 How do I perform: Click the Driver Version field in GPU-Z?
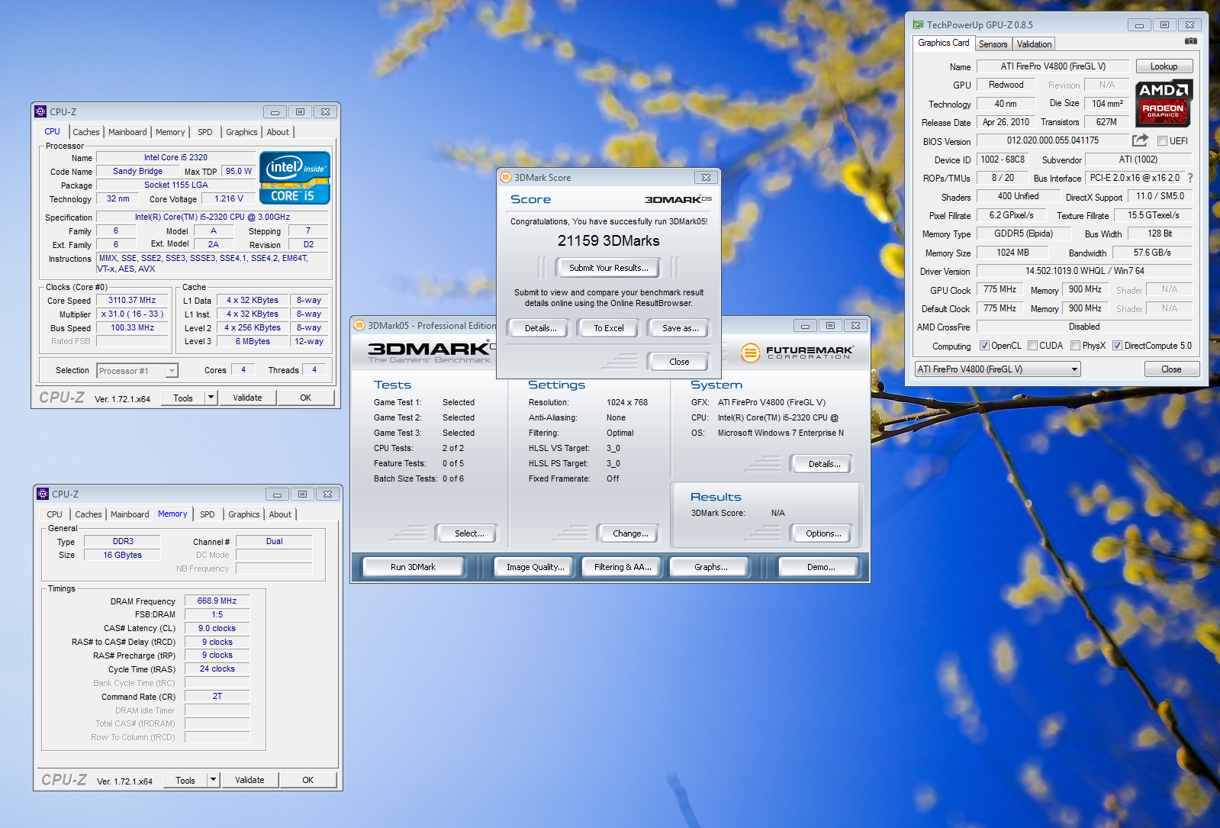coord(1084,271)
